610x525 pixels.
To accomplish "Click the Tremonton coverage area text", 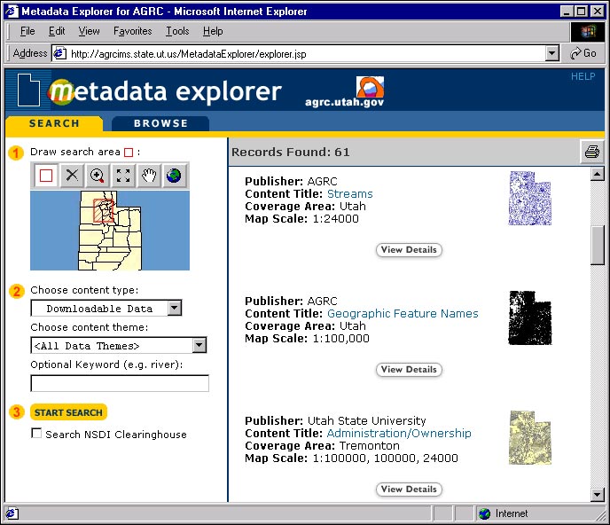I will 370,445.
